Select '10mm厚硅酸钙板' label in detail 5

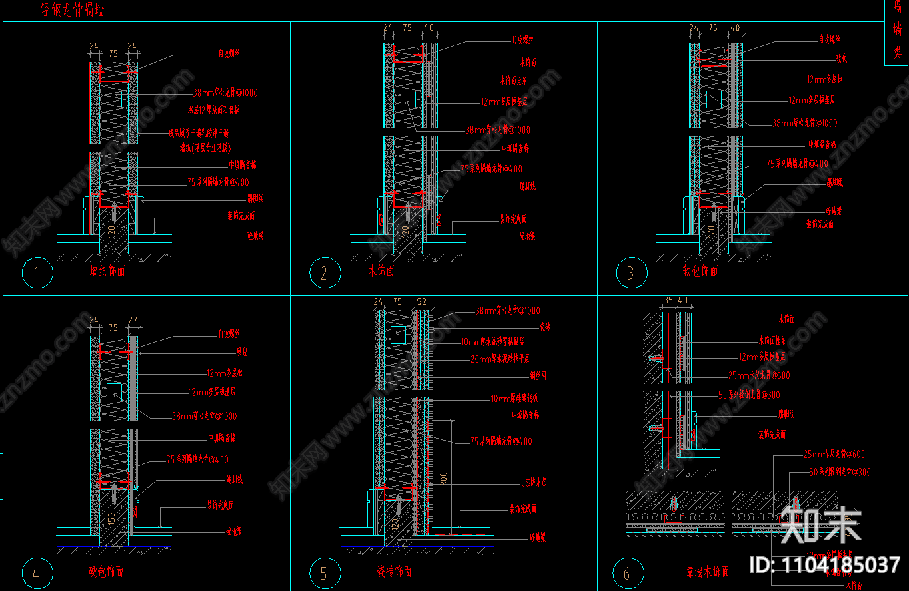tap(514, 399)
